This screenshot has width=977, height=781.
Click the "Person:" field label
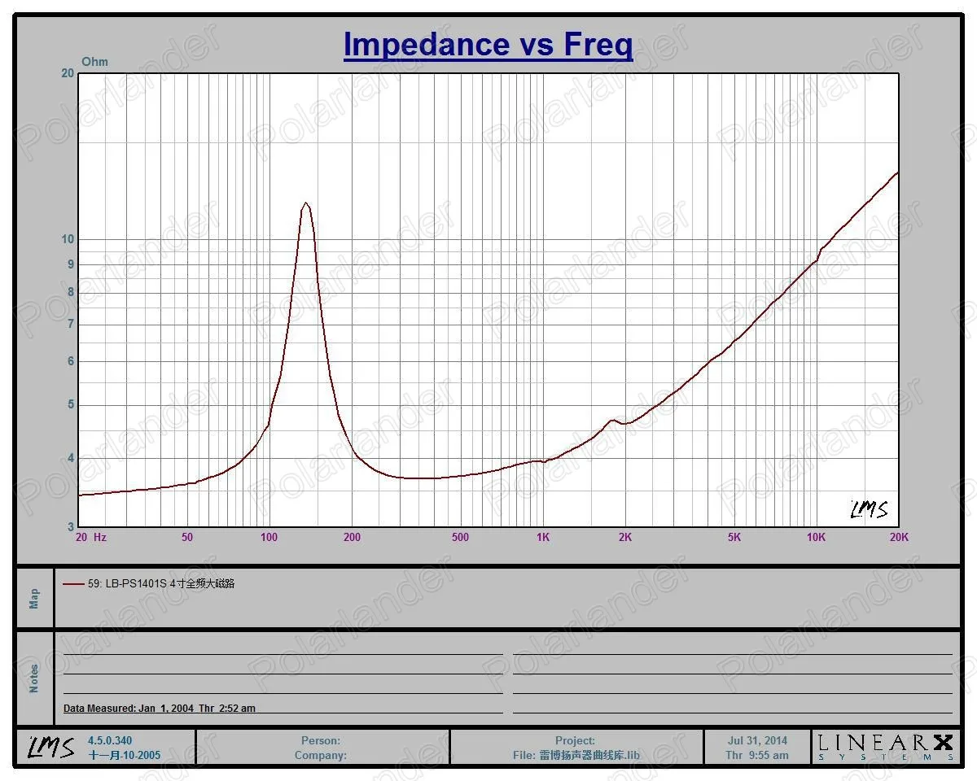point(321,741)
